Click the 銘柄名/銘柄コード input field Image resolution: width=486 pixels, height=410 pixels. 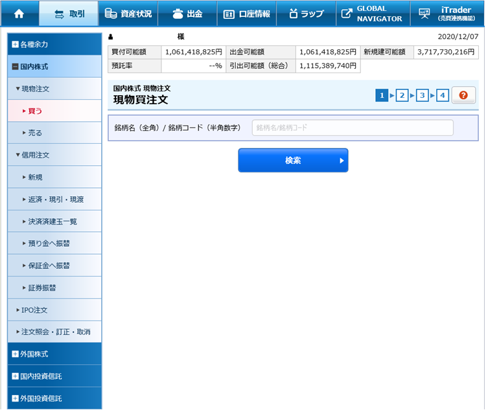point(352,128)
